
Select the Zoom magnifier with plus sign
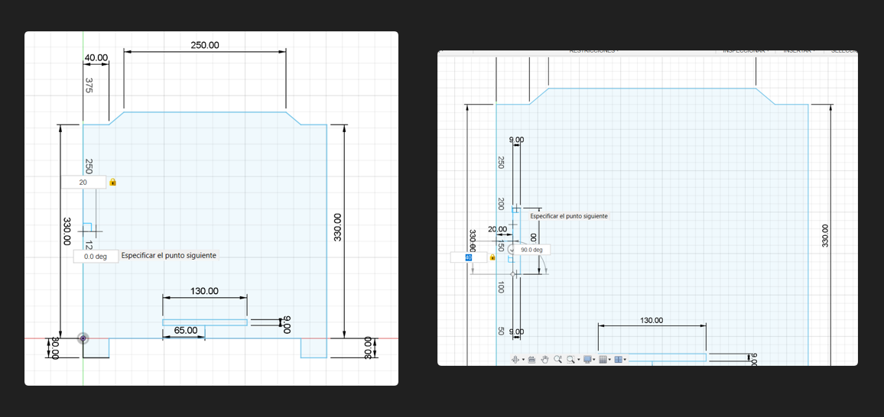(x=558, y=359)
